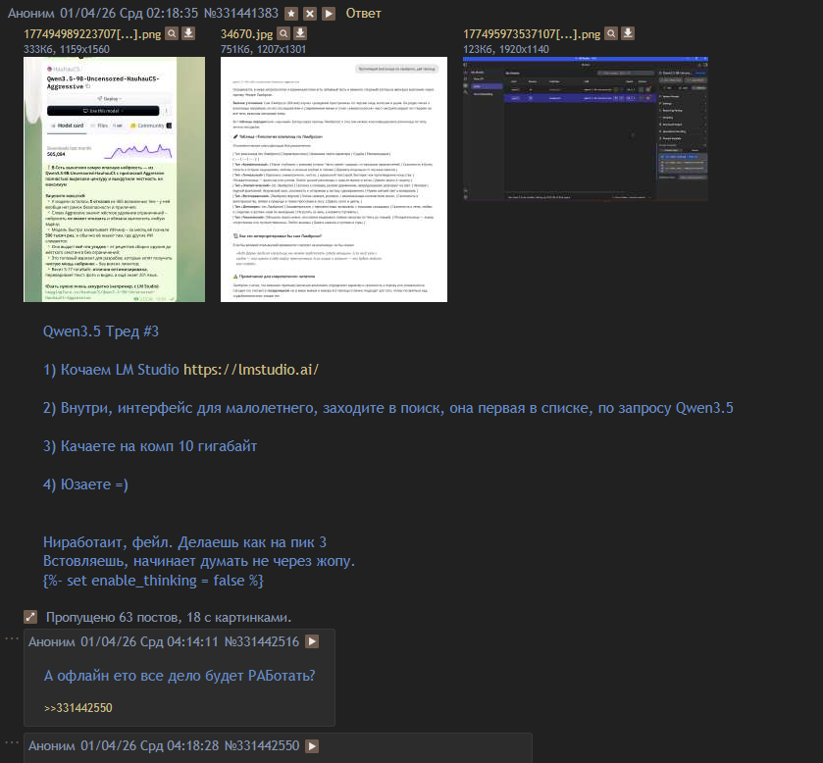The height and width of the screenshot is (763, 823).
Task: Click '333Кб, 1159x1560' file info text
Action: pos(67,49)
